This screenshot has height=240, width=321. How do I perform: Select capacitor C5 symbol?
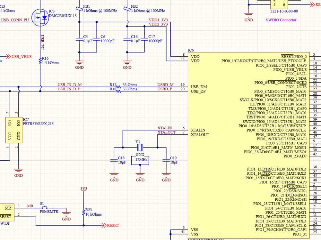pyautogui.click(x=79, y=39)
